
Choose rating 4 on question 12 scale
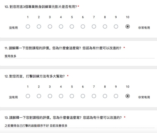point(61,96)
